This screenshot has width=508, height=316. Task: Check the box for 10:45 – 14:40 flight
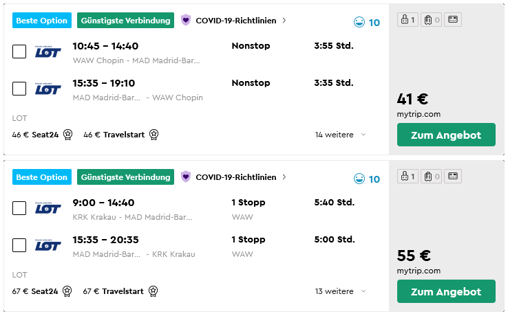click(x=19, y=52)
